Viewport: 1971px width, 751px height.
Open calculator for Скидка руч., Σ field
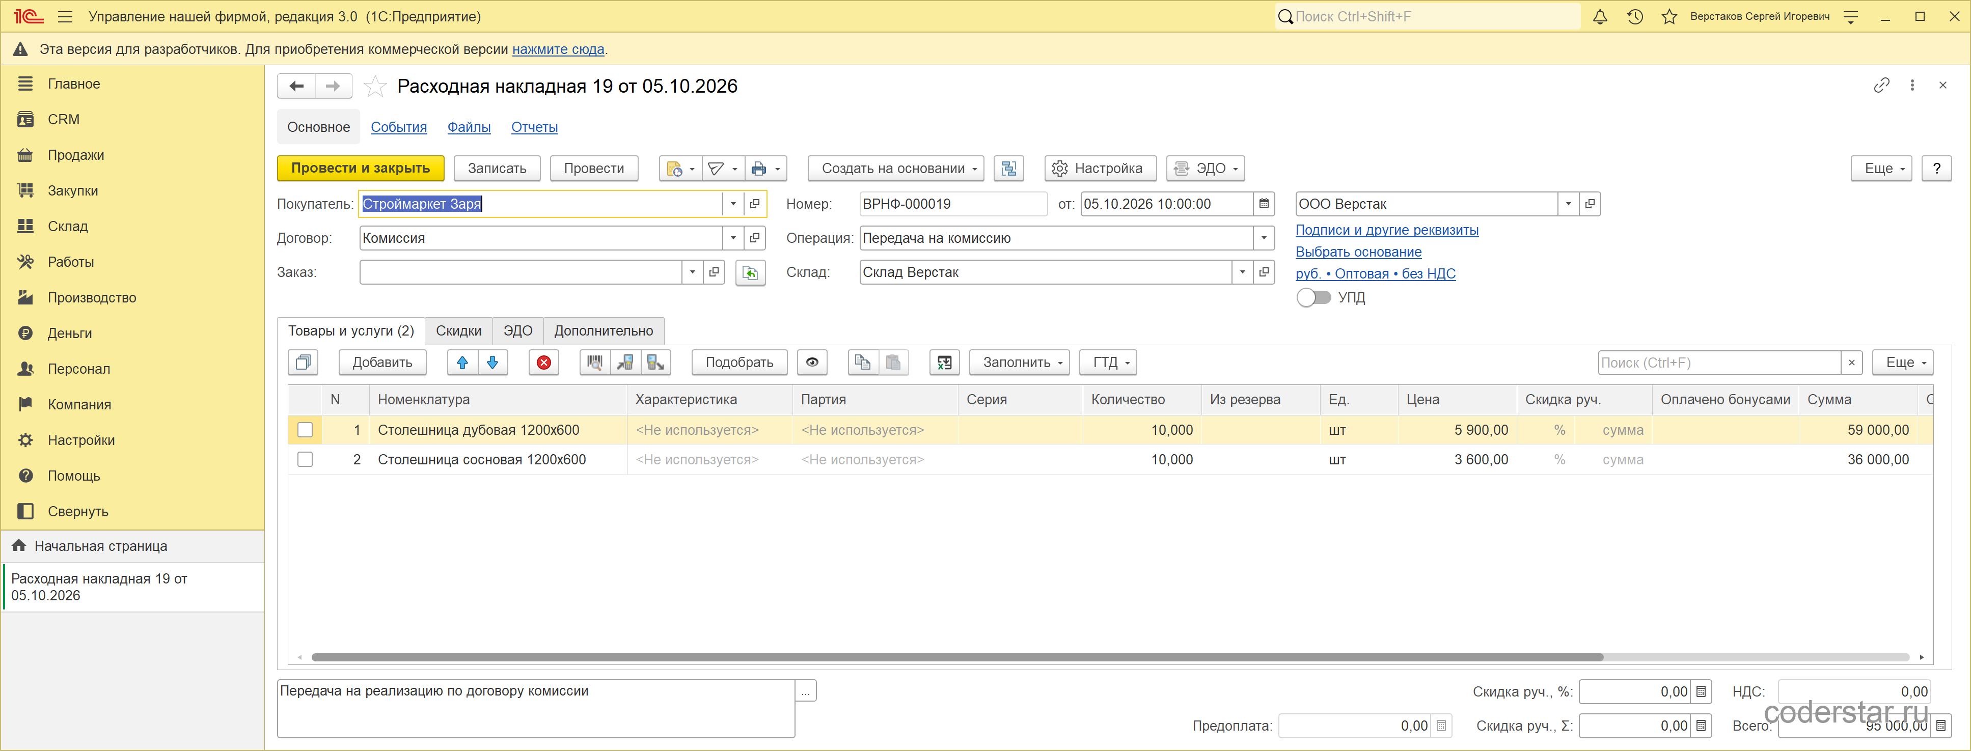click(1701, 727)
